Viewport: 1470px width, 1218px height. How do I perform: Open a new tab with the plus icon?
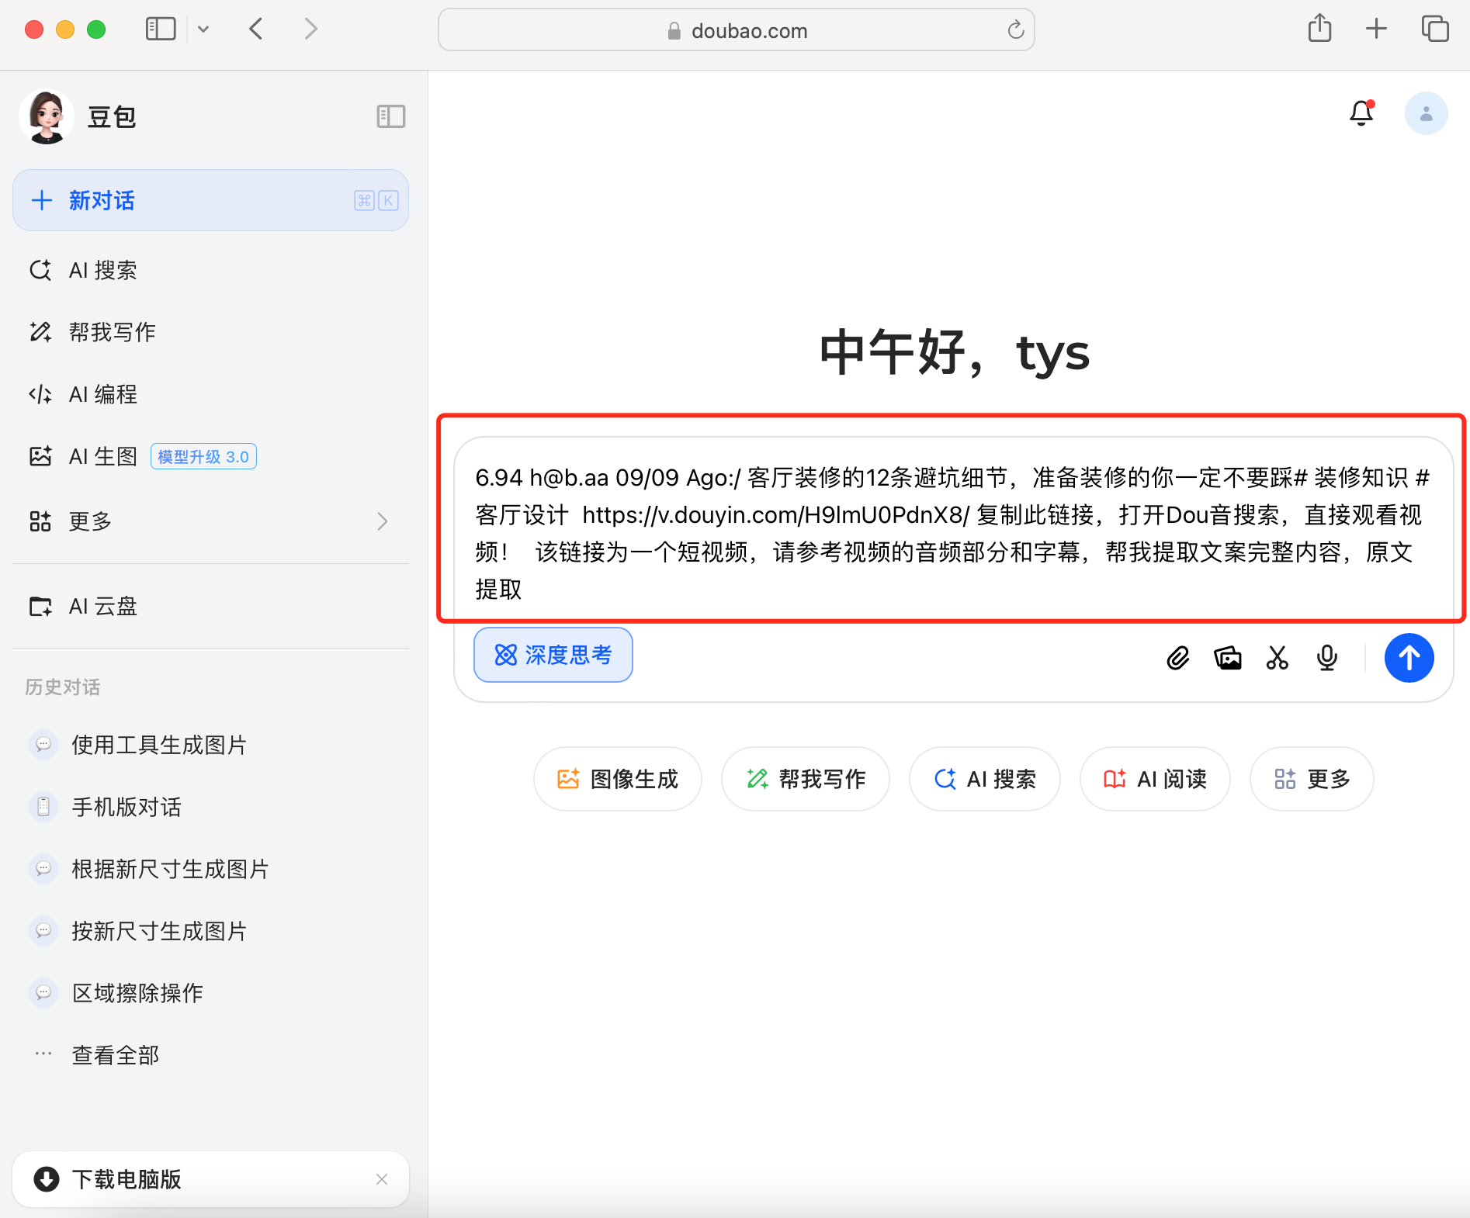click(x=1376, y=29)
